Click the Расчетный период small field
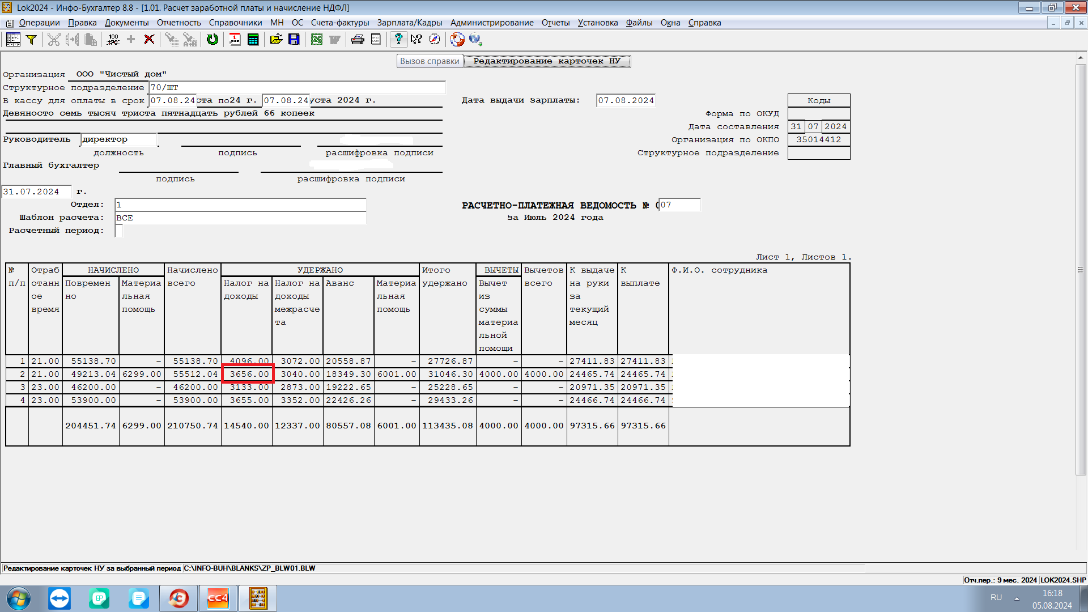This screenshot has height=612, width=1088. 118,231
